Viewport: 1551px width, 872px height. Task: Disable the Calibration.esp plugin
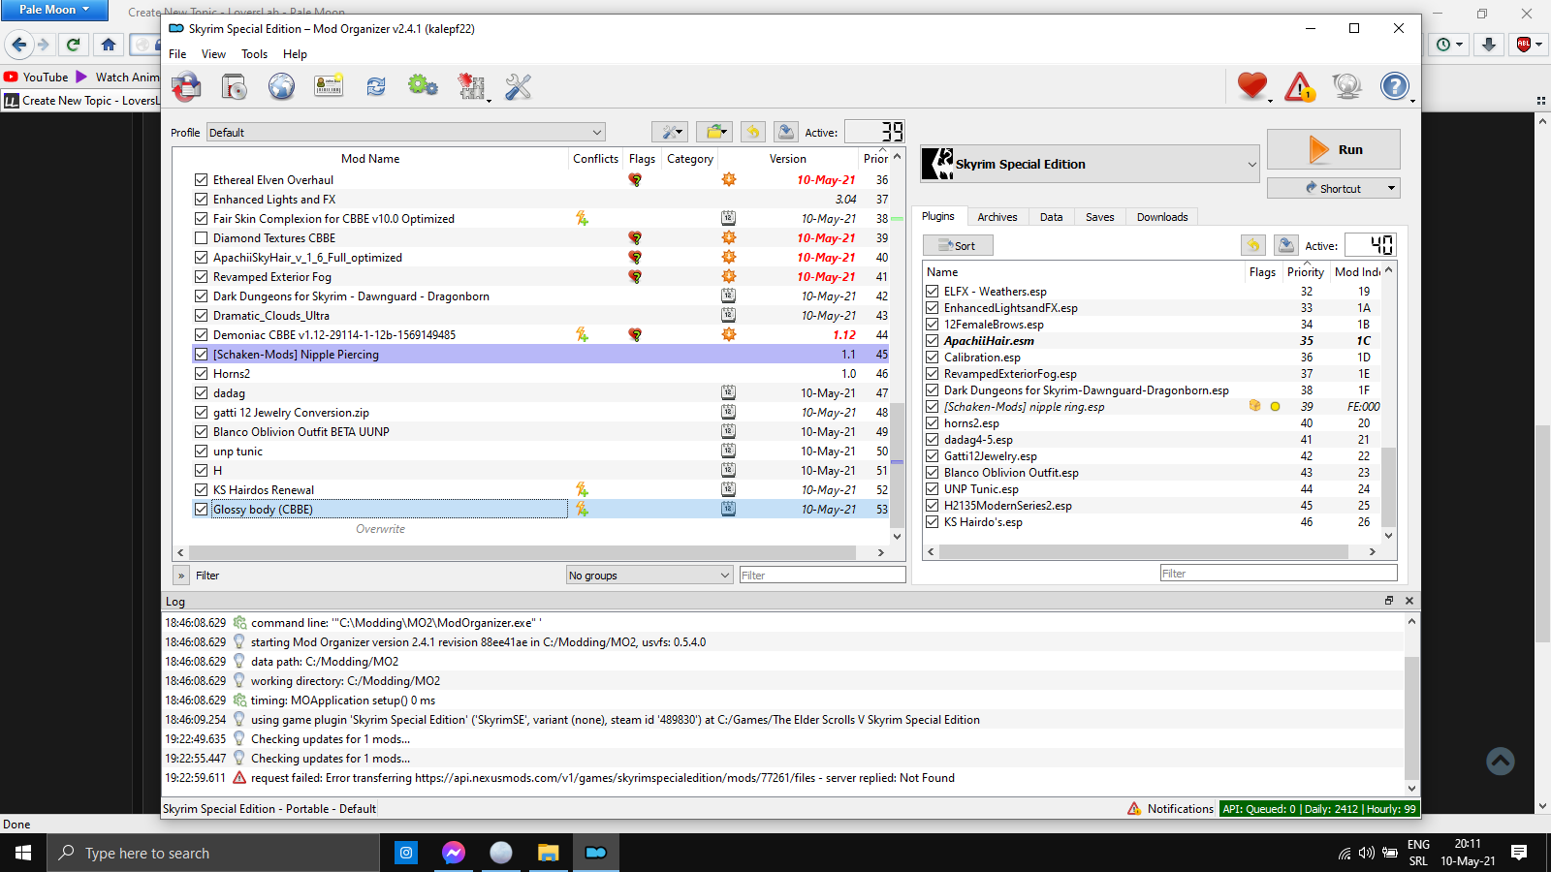click(x=932, y=358)
